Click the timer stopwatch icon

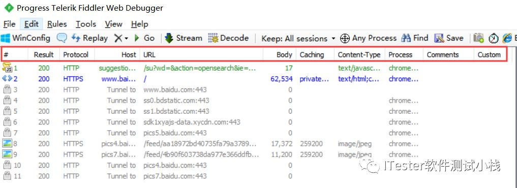tap(493, 39)
